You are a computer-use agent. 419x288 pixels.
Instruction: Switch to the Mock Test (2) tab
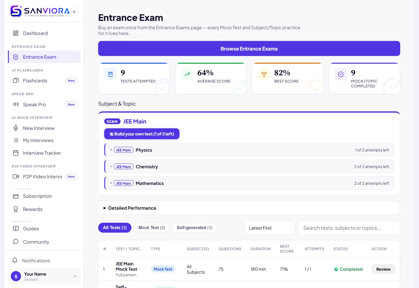click(x=152, y=228)
